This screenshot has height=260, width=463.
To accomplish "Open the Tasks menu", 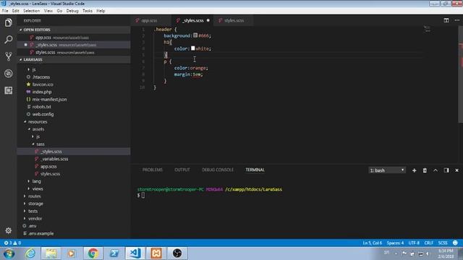I will coord(87,11).
